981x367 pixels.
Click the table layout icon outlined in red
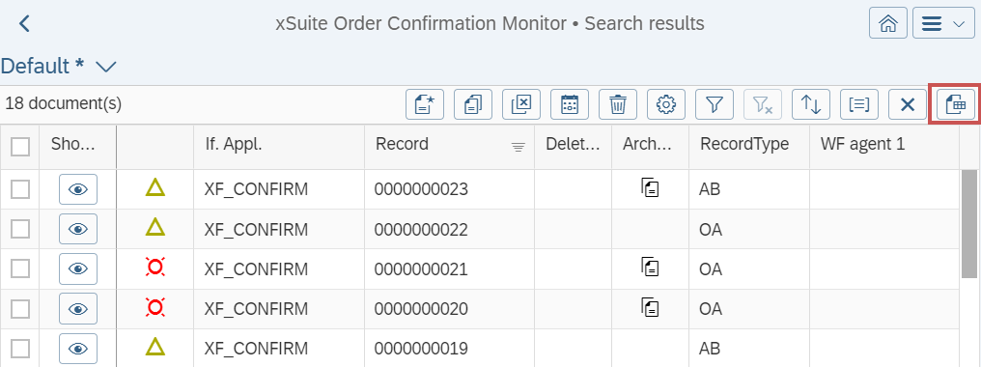pyautogui.click(x=955, y=104)
